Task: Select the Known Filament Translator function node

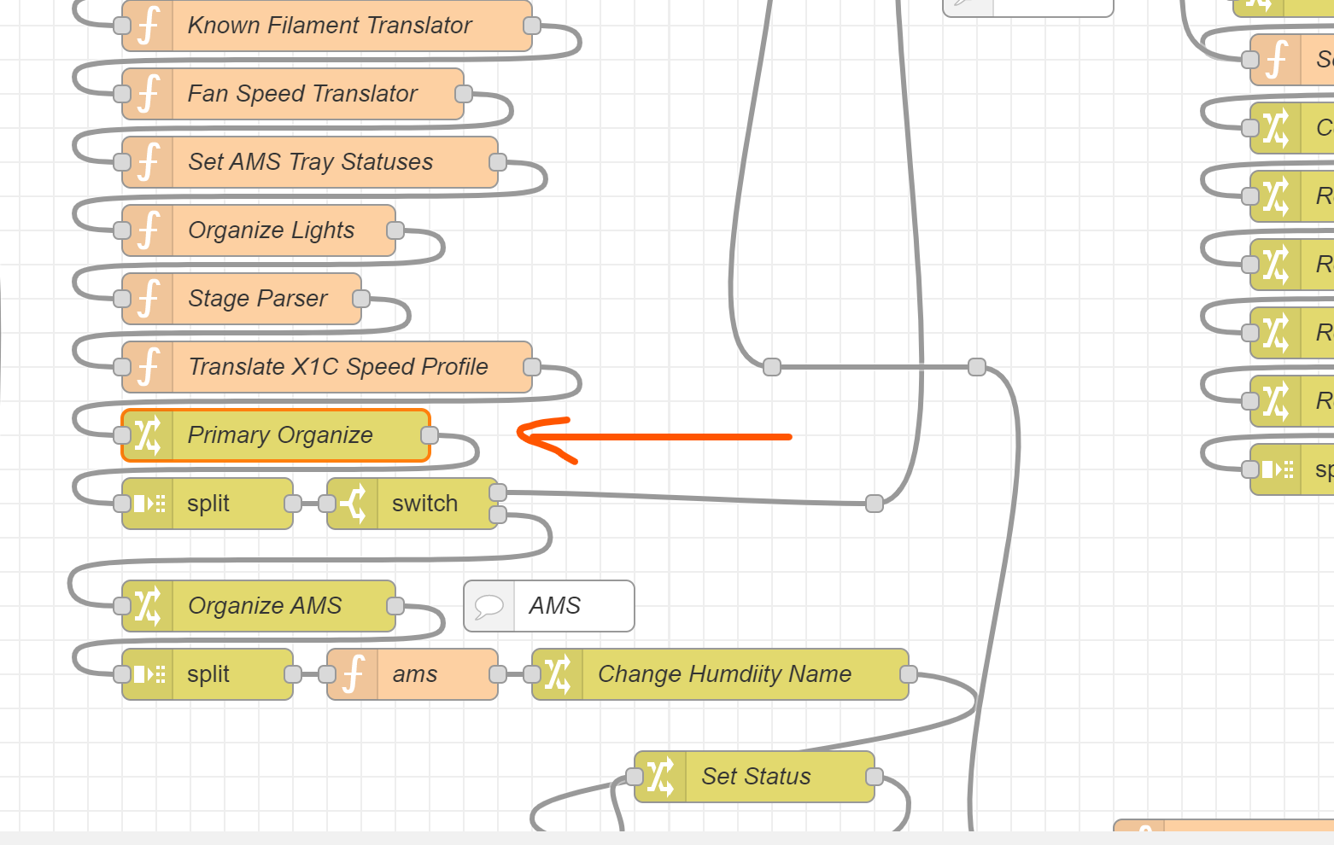Action: pyautogui.click(x=327, y=26)
